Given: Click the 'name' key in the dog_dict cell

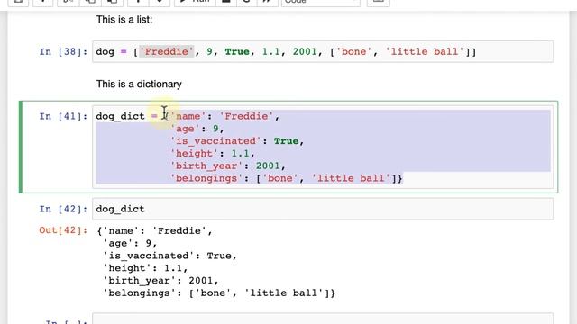Looking at the screenshot, I should [188, 116].
